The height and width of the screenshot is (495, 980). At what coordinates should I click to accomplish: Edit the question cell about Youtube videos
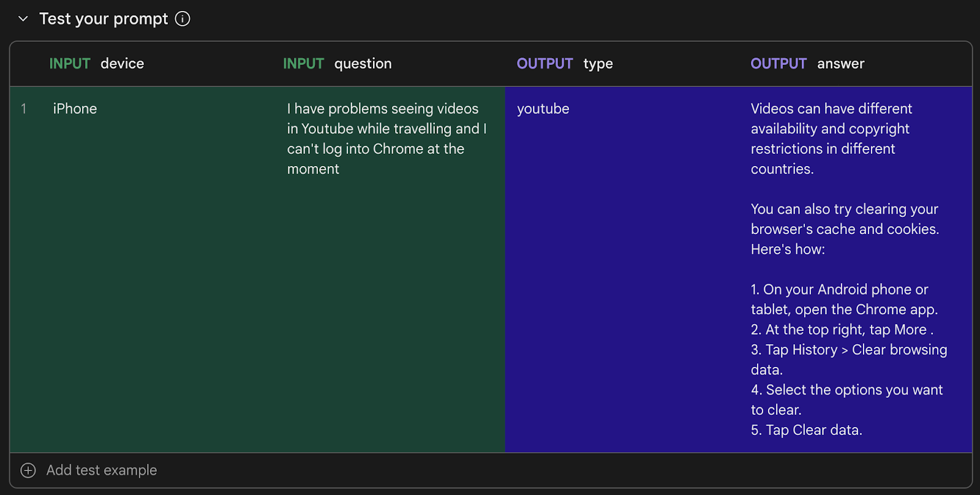click(386, 138)
